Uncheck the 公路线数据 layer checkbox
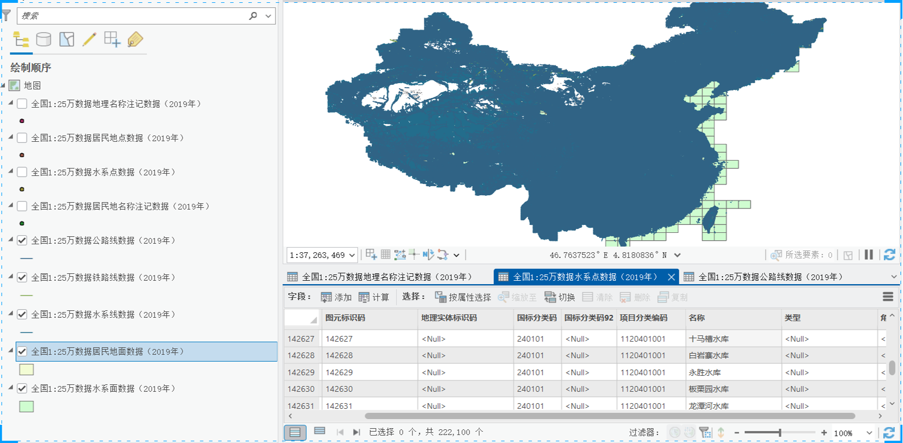This screenshot has width=903, height=443. click(x=22, y=240)
